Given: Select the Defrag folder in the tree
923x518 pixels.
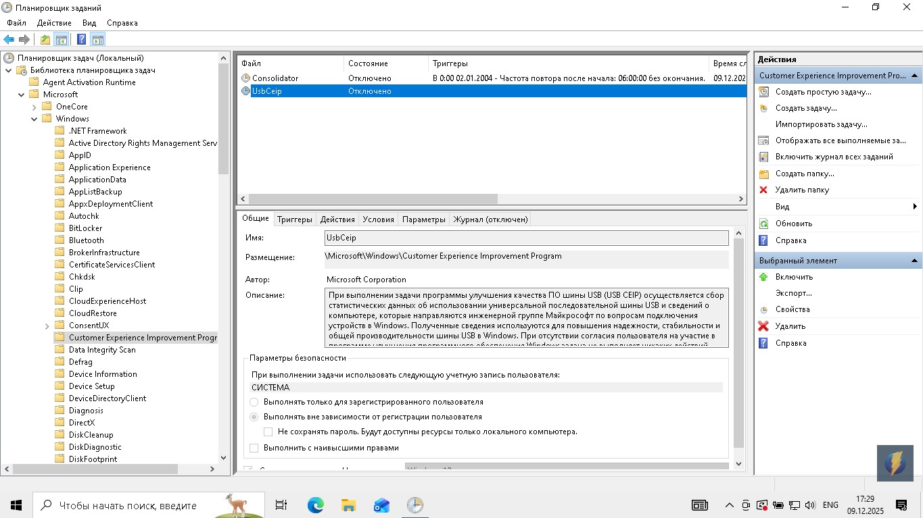Looking at the screenshot, I should click(x=80, y=362).
